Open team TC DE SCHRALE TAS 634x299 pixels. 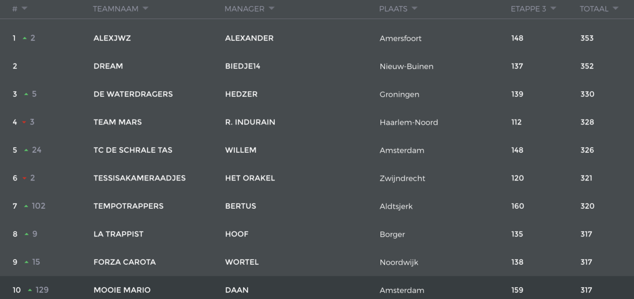click(133, 150)
